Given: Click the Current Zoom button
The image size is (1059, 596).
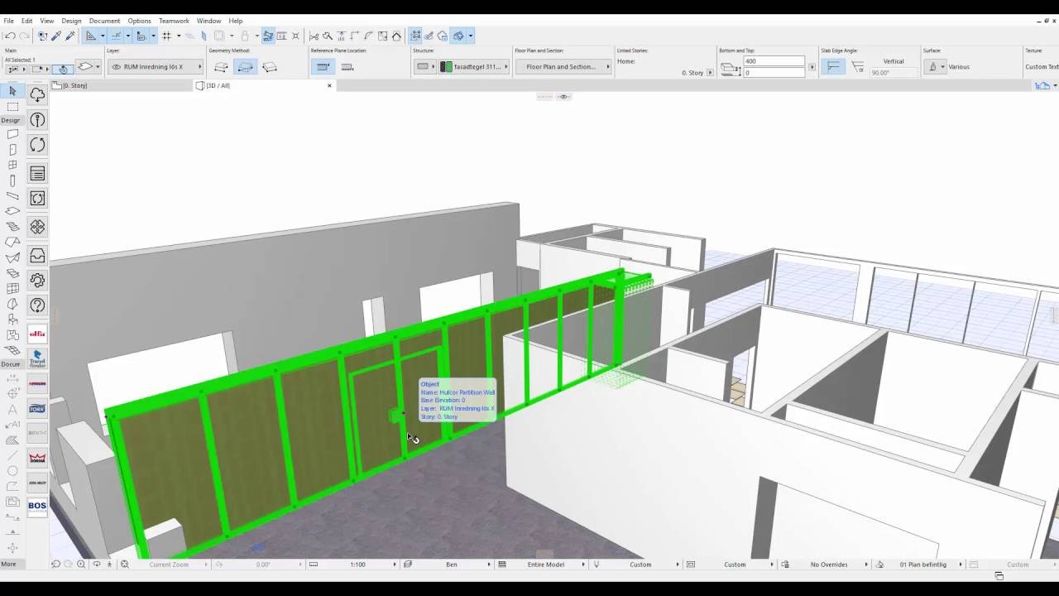Looking at the screenshot, I should [x=169, y=565].
